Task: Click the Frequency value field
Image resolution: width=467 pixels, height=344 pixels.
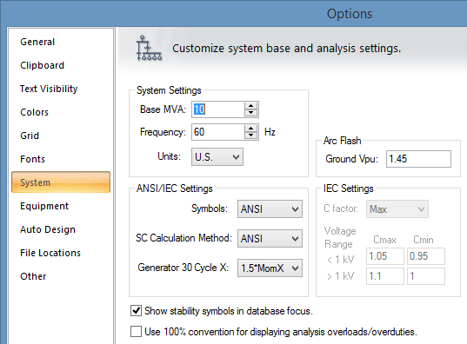Action: coord(218,132)
